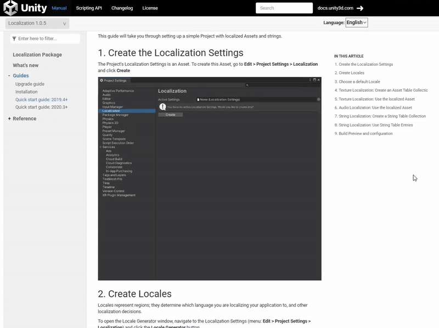This screenshot has height=328, width=439.
Task: Open the Upgrade guide page
Action: coord(30,84)
